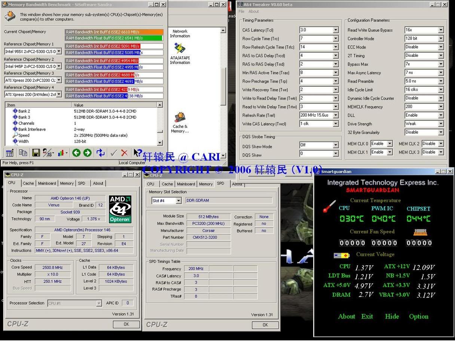The image size is (455, 341).
Task: Click the red X cancel icon in Sandra
Action: (125, 153)
